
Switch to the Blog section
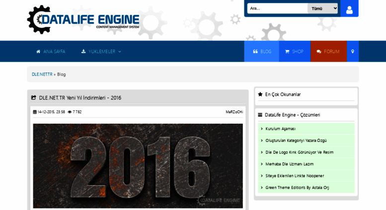[262, 52]
